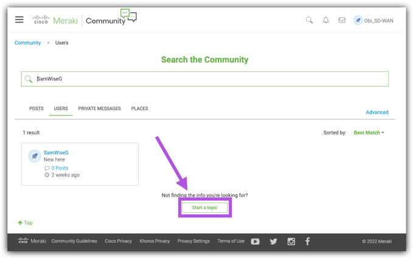Click the Obi_SD-WAN profile avatar
Image resolution: width=415 pixels, height=258 pixels.
click(x=358, y=21)
